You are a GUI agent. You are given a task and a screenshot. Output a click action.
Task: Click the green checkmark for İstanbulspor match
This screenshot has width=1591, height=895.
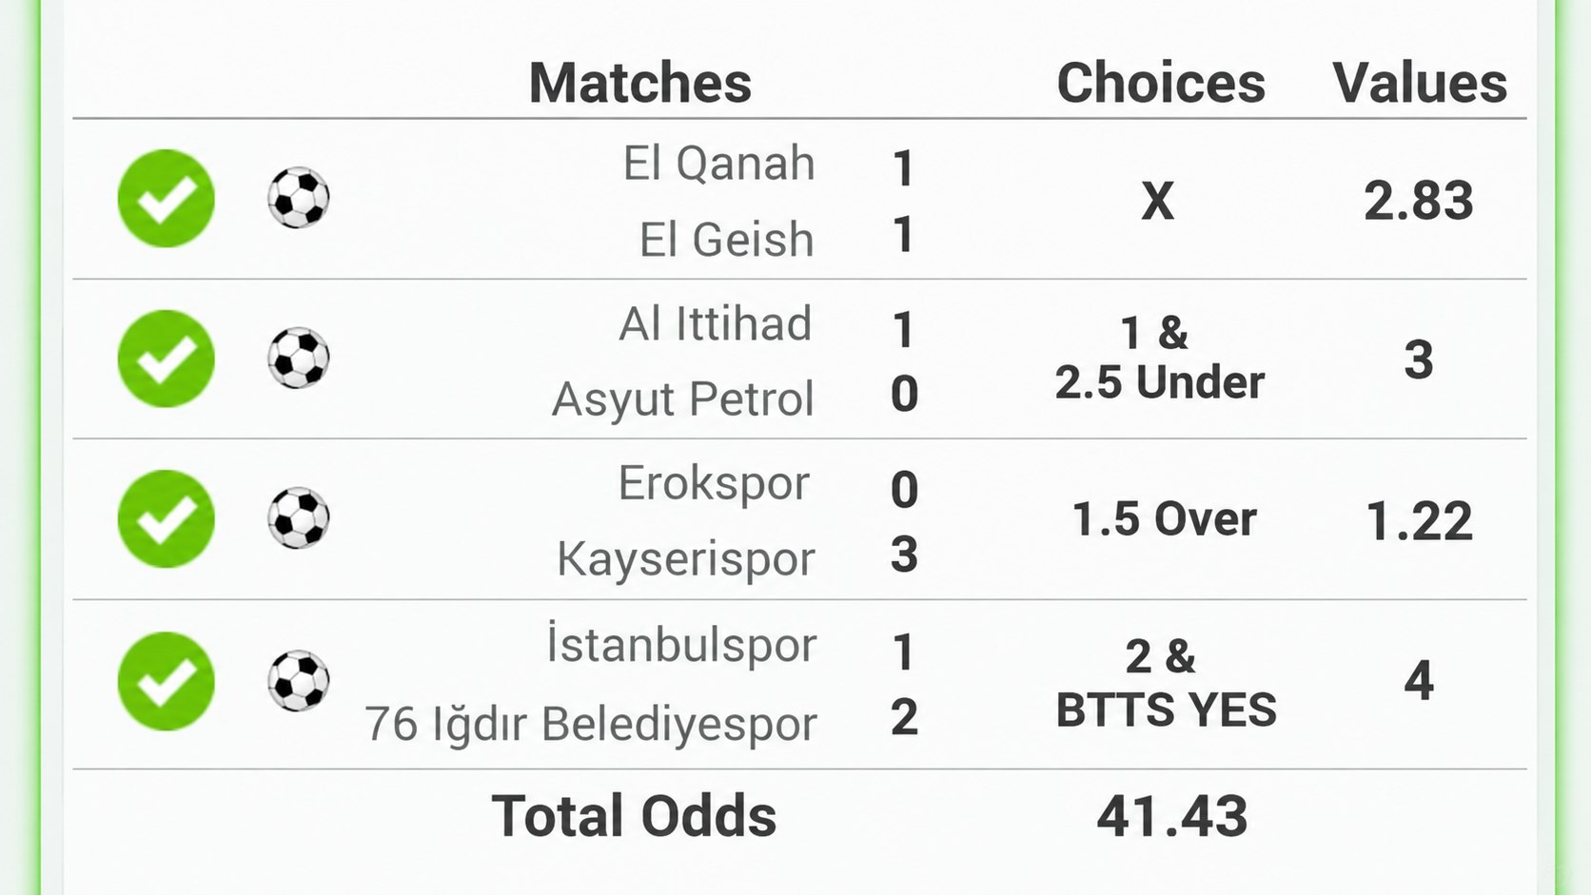[x=167, y=681]
